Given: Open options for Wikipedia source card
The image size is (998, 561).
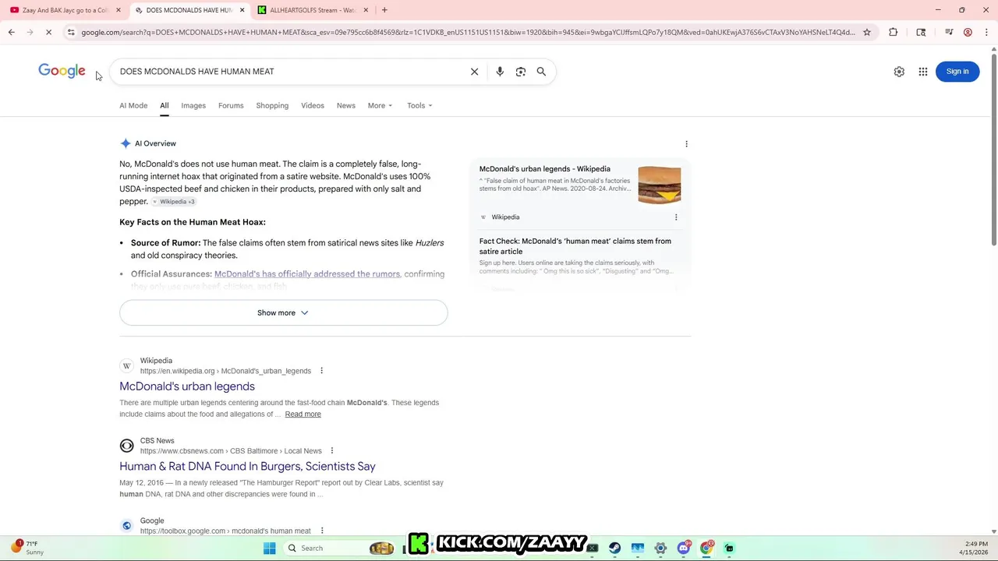Looking at the screenshot, I should (676, 217).
